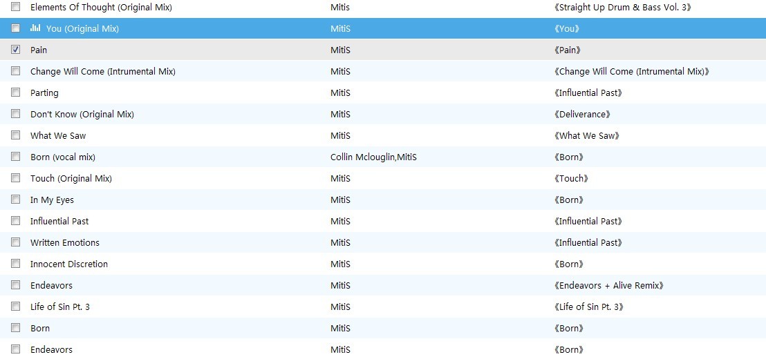Select the track Don't Know (Original Mix)
The height and width of the screenshot is (359, 766).
(82, 114)
